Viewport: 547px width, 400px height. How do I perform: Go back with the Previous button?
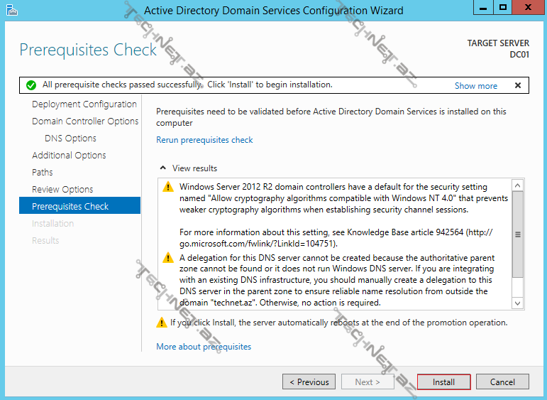309,382
